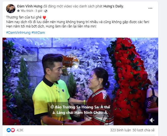This screenshot has height=136, width=167.
Task: Open the Đàm Vĩnh Hưng page name link
Action: pyautogui.click(x=30, y=6)
